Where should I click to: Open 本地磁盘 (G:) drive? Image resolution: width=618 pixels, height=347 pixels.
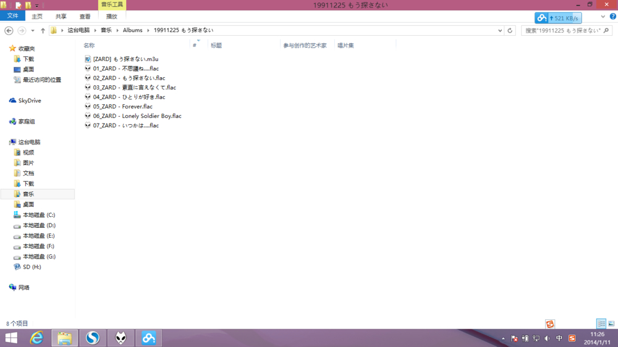click(39, 256)
